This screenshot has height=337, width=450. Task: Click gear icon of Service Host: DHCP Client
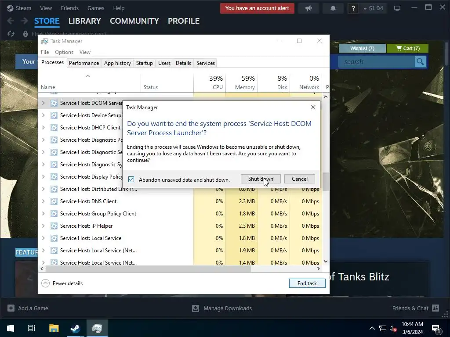click(54, 128)
